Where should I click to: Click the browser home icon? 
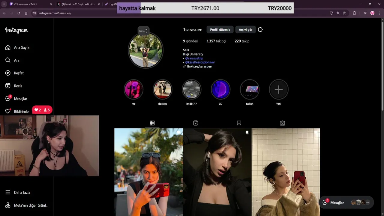pos(26,13)
